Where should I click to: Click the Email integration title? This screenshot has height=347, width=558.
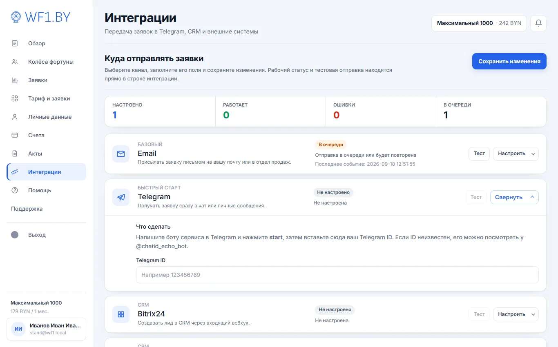(x=147, y=153)
